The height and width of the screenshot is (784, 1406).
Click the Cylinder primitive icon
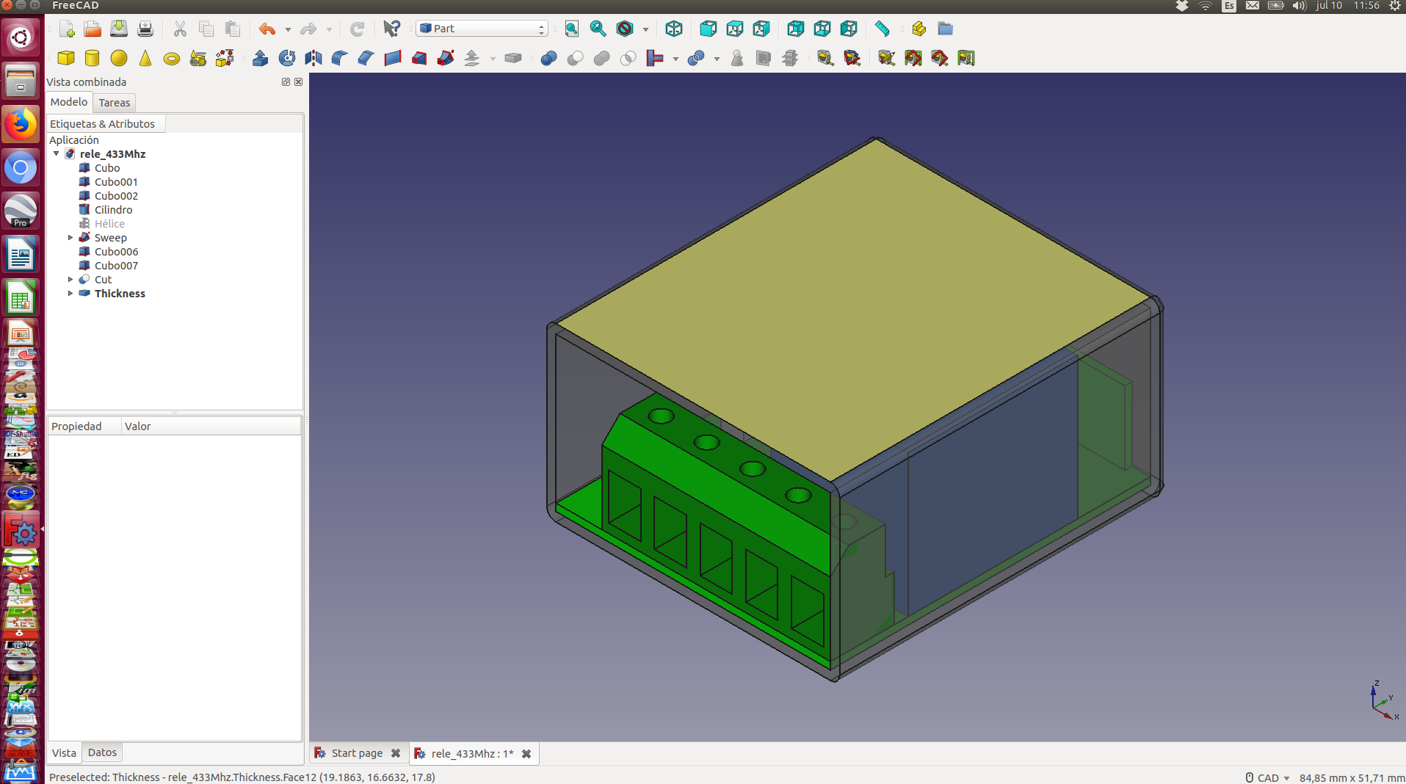tap(93, 58)
